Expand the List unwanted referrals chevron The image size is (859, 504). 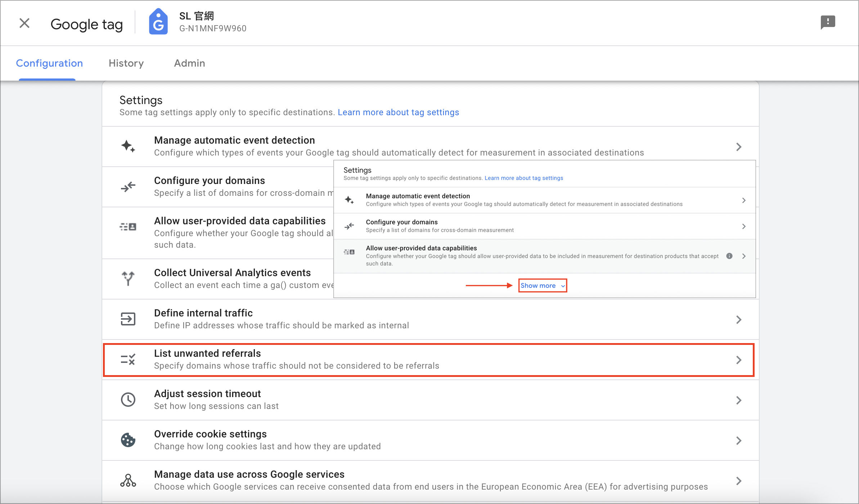[739, 360]
